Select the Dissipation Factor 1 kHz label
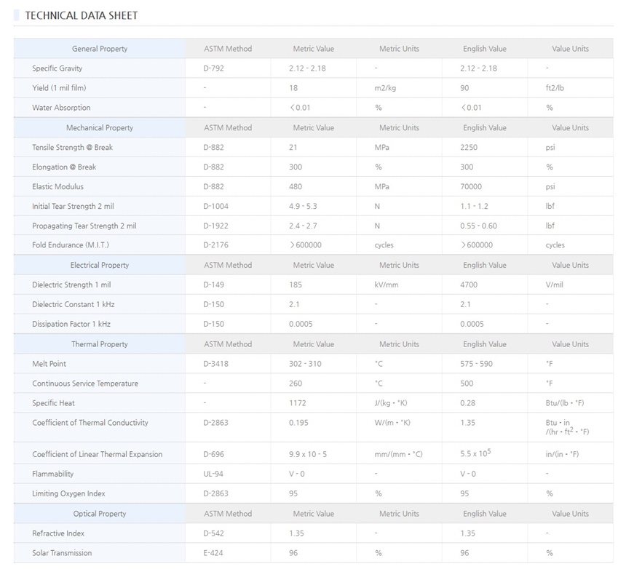Image resolution: width=626 pixels, height=580 pixels. (71, 325)
